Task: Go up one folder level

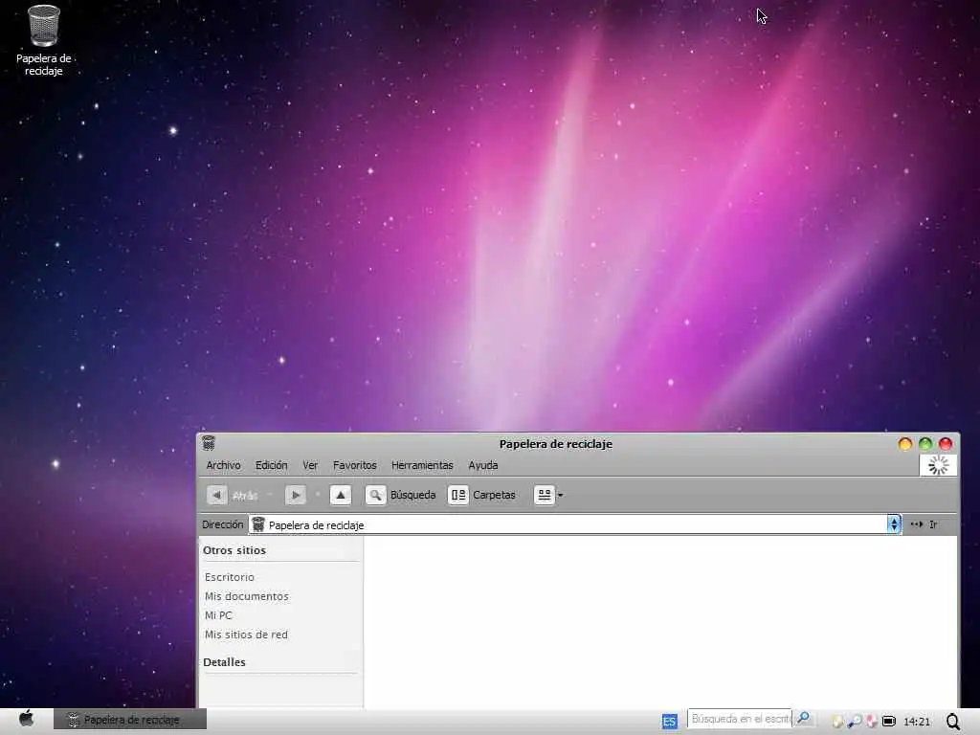Action: 341,495
